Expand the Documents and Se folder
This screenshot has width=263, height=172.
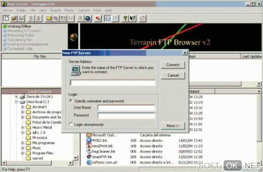click(x=22, y=117)
